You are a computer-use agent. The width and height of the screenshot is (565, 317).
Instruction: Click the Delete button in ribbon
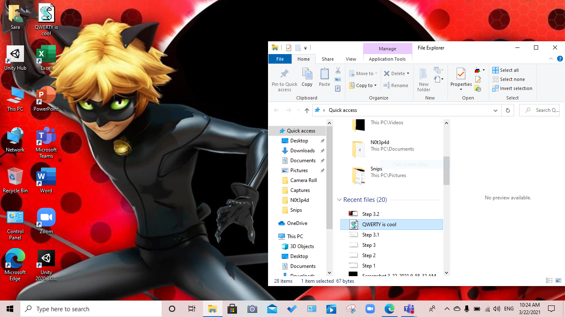click(x=394, y=73)
